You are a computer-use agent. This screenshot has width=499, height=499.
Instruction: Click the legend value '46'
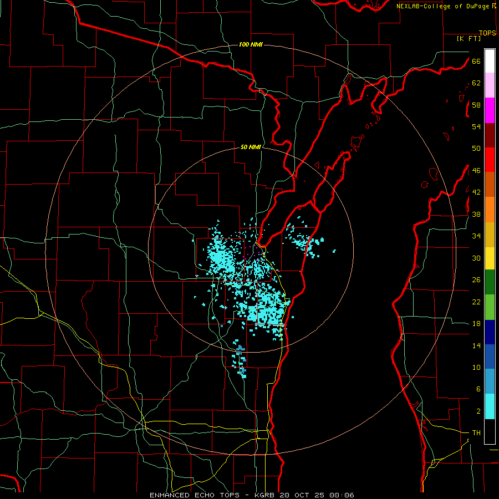pos(476,171)
